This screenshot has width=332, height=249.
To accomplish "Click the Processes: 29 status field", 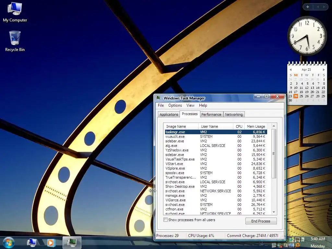I will (171, 236).
